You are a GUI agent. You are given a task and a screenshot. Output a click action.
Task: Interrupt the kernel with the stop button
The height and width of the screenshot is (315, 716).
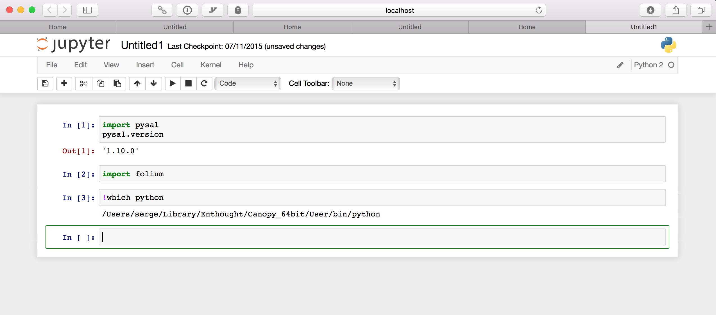188,83
